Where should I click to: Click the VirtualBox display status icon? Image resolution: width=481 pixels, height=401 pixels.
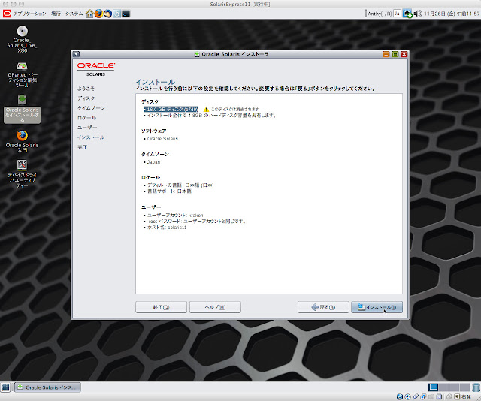[x=439, y=396]
